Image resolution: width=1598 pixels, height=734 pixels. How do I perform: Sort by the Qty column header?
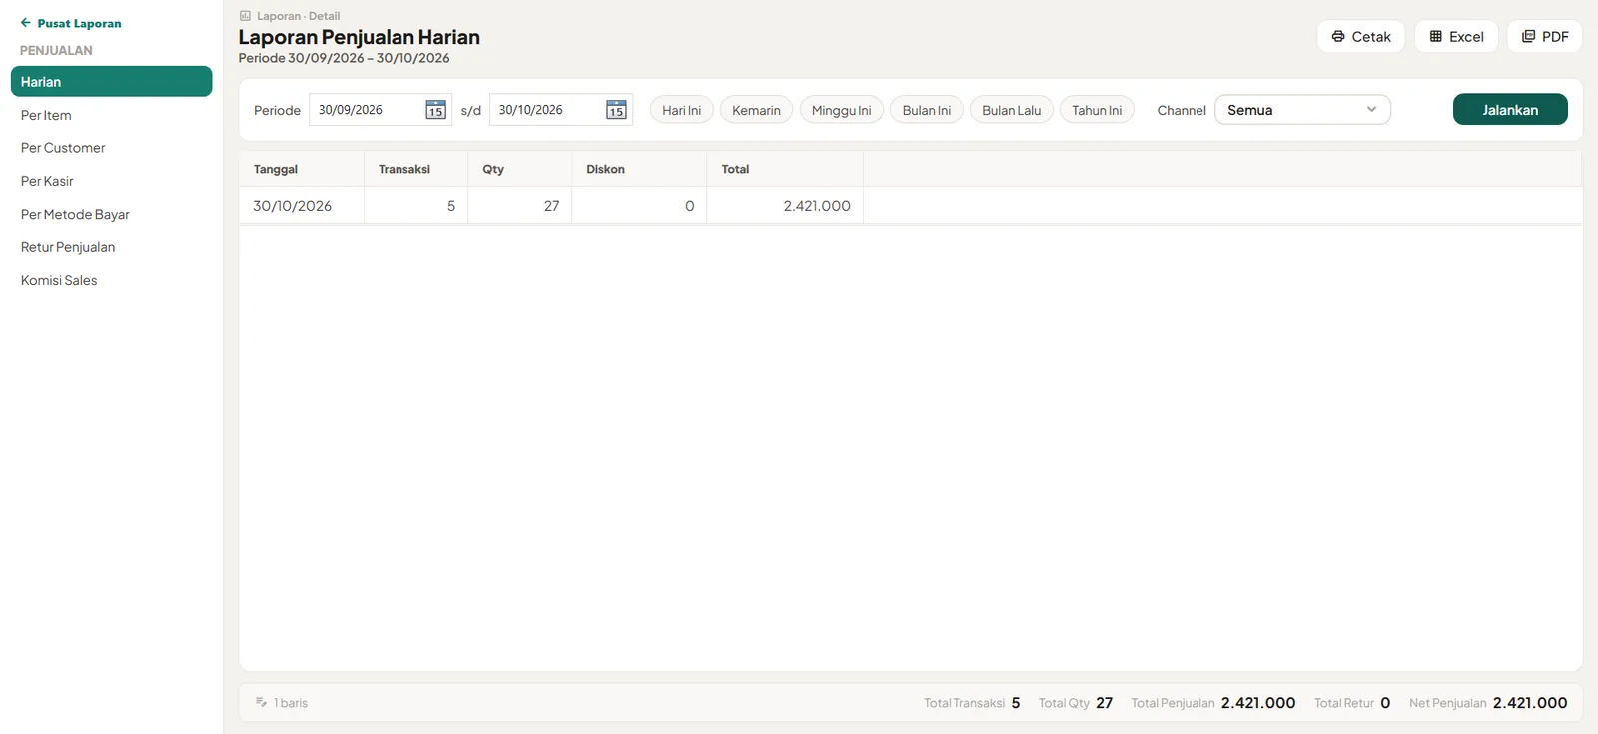pyautogui.click(x=519, y=169)
